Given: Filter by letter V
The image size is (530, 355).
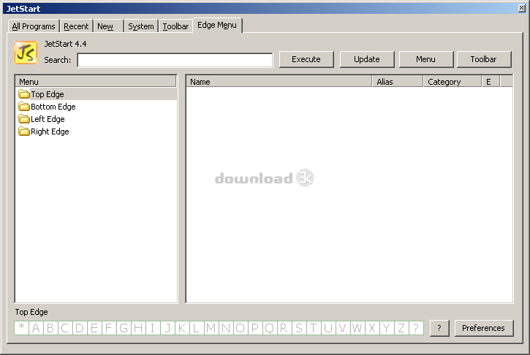Looking at the screenshot, I should (342, 328).
